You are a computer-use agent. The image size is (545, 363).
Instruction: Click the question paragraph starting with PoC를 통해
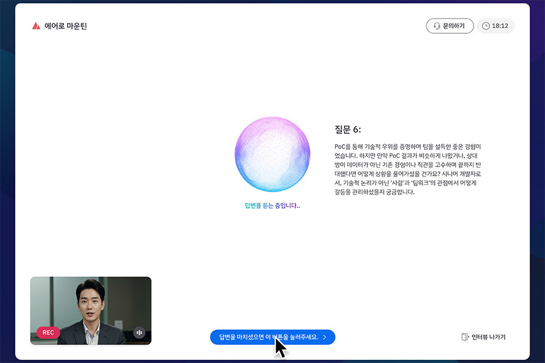[408, 169]
